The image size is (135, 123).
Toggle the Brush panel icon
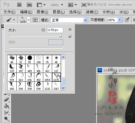(35, 20)
